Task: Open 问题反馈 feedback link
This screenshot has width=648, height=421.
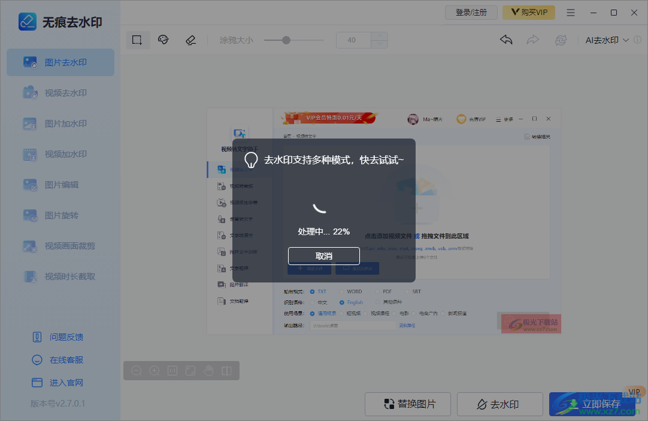Action: tap(58, 337)
